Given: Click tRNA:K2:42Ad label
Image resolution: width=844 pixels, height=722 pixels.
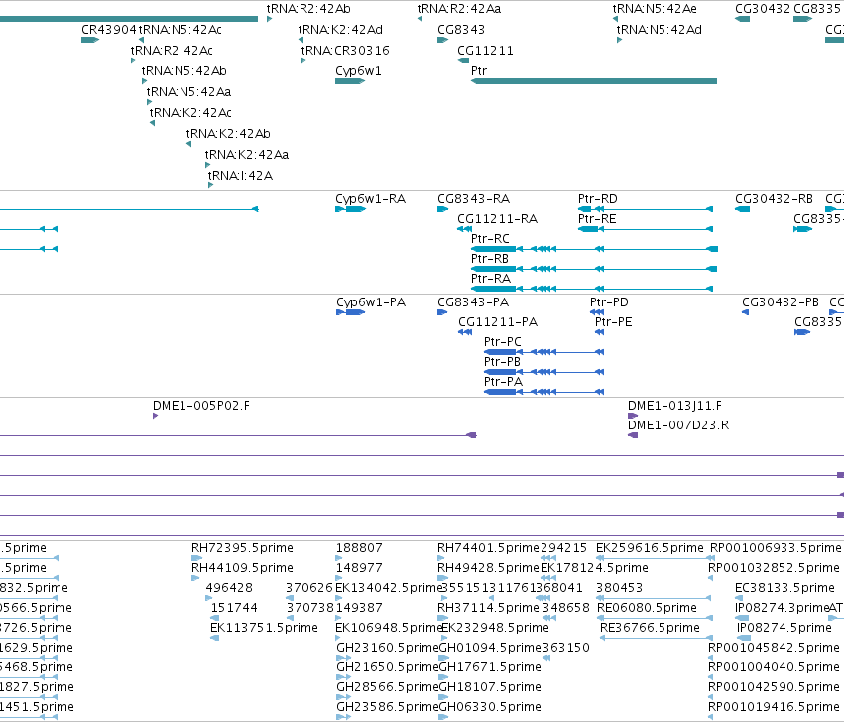Looking at the screenshot, I should (340, 30).
